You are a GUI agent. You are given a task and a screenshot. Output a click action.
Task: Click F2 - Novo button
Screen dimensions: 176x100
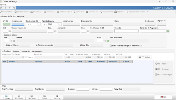tap(6, 97)
